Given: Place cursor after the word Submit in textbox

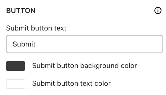Looking at the screenshot, I should (x=36, y=44).
